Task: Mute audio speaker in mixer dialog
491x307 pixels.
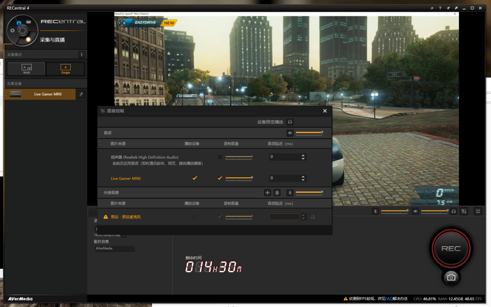Action: tap(290, 133)
